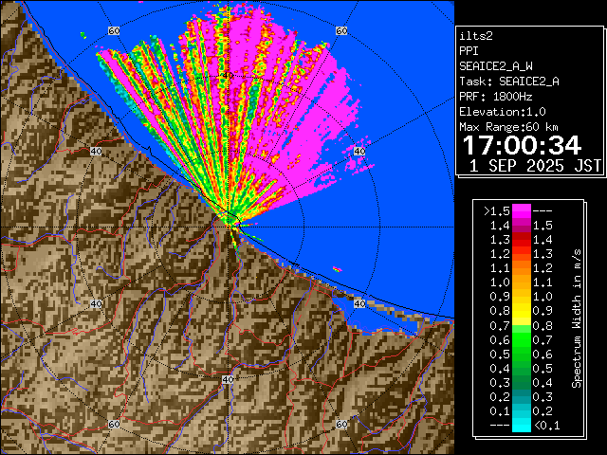Click the Task: SEAICE2_A text
607x455 pixels.
click(508, 82)
